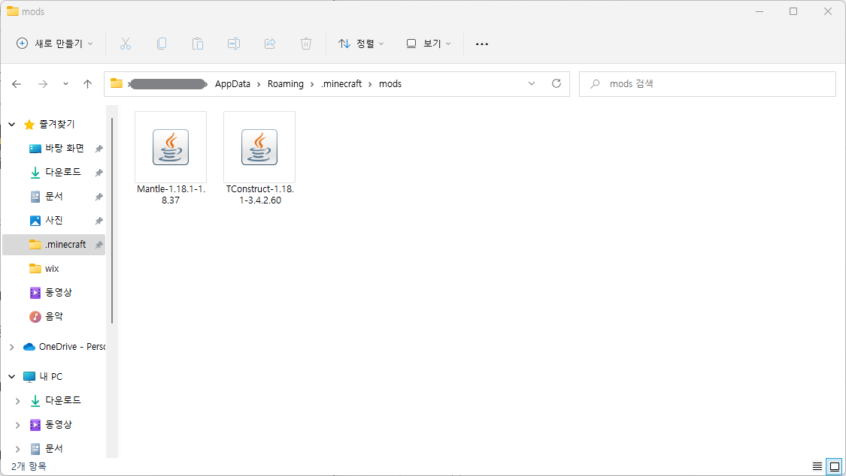This screenshot has width=846, height=476.
Task: Collapse the 즐겨찾기 favorites section
Action: [12, 125]
